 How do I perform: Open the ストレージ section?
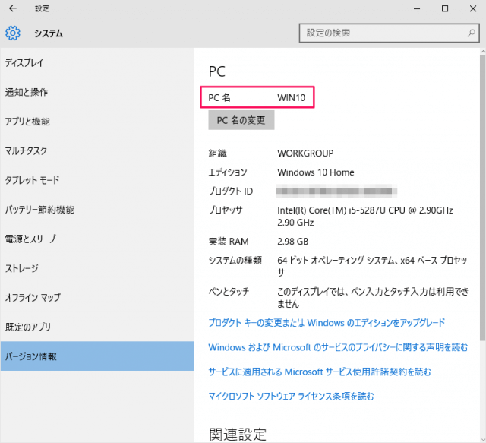(96, 268)
